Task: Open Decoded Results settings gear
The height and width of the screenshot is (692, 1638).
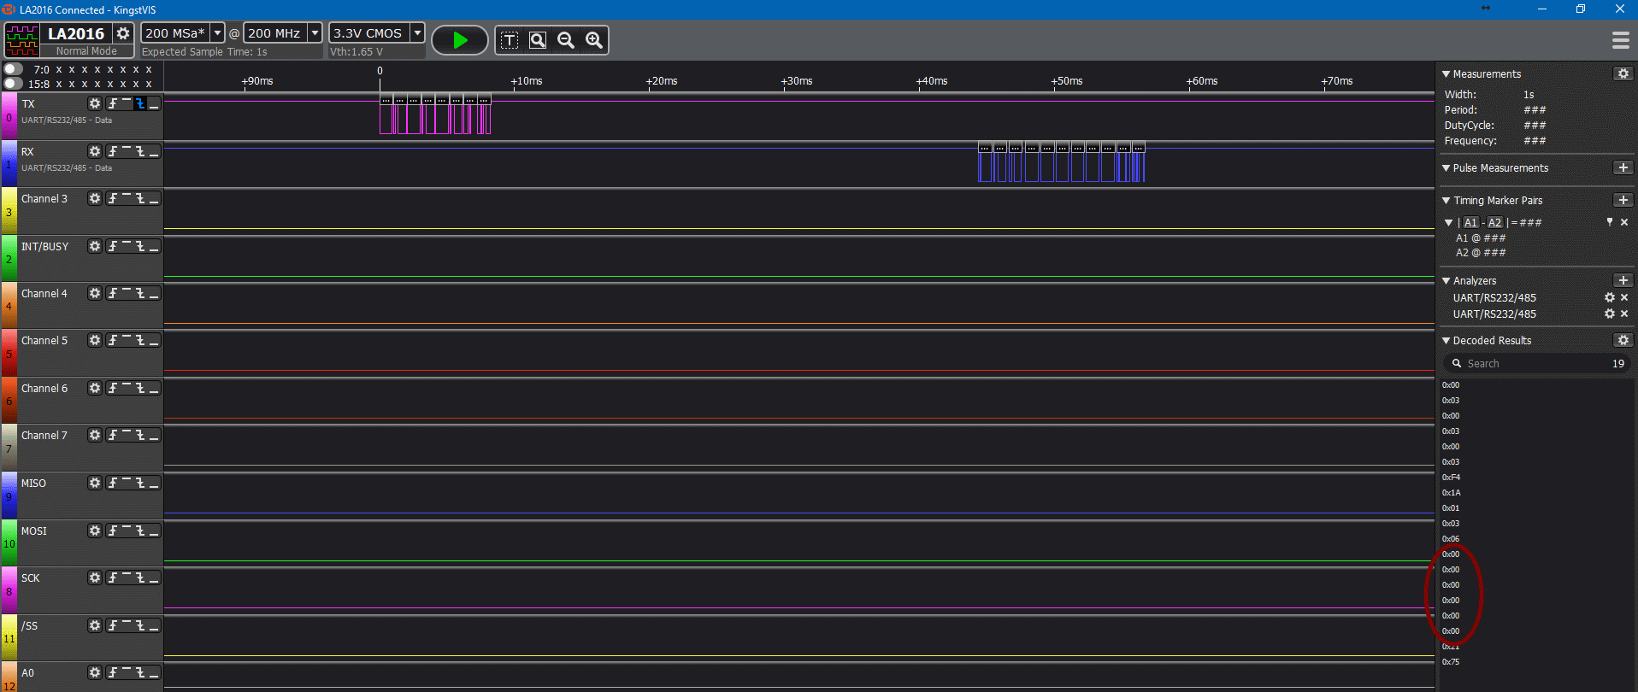Action: coord(1623,340)
